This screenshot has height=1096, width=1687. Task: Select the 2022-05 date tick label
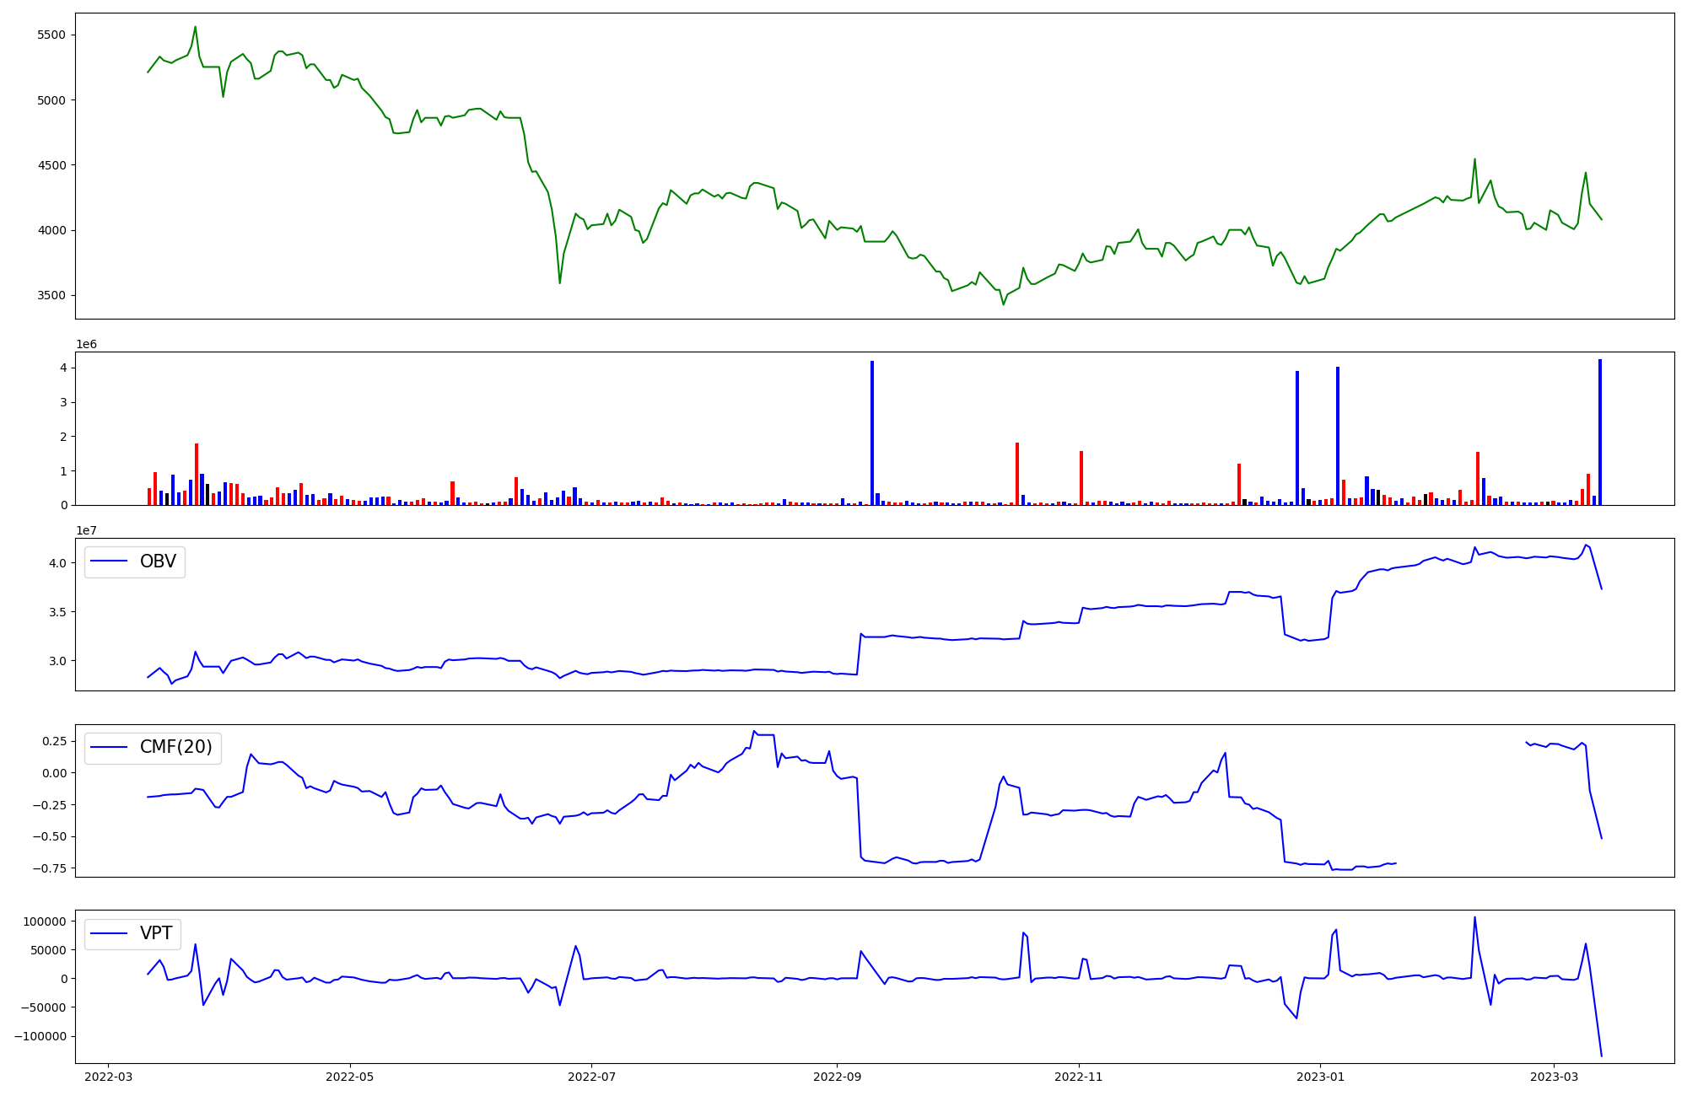tap(350, 1077)
